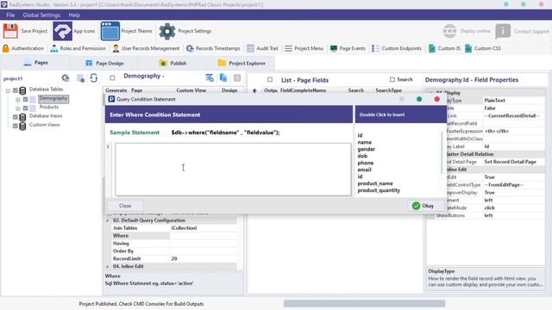Click the database settings gear icon beside project1
This screenshot has height=310, width=552.
pyautogui.click(x=66, y=78)
